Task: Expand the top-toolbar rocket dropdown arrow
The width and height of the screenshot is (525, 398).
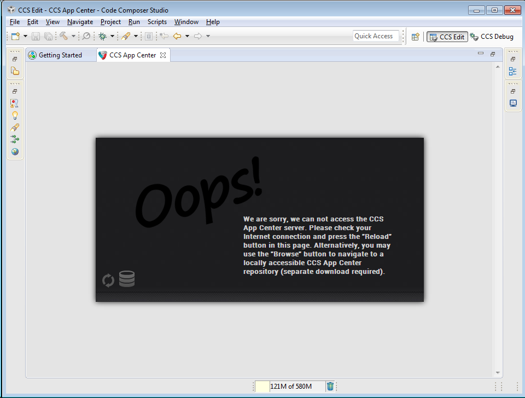Action: coord(136,36)
